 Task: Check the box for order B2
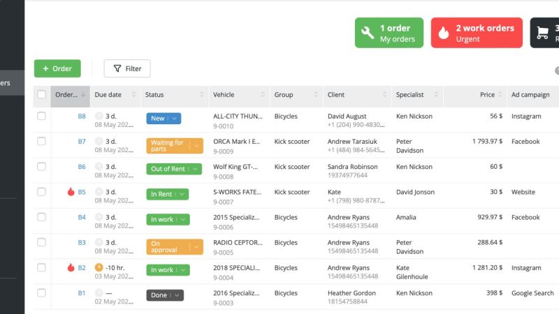[x=41, y=268]
